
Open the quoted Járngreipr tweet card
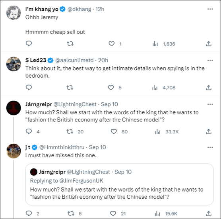click(119, 184)
